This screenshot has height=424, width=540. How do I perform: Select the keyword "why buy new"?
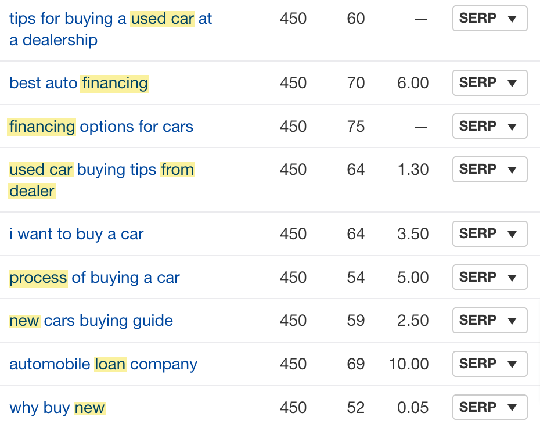coord(57,407)
